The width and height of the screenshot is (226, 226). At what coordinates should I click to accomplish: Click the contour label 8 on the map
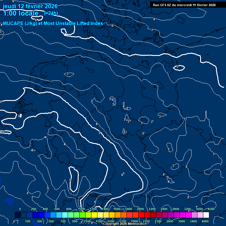click(154, 19)
